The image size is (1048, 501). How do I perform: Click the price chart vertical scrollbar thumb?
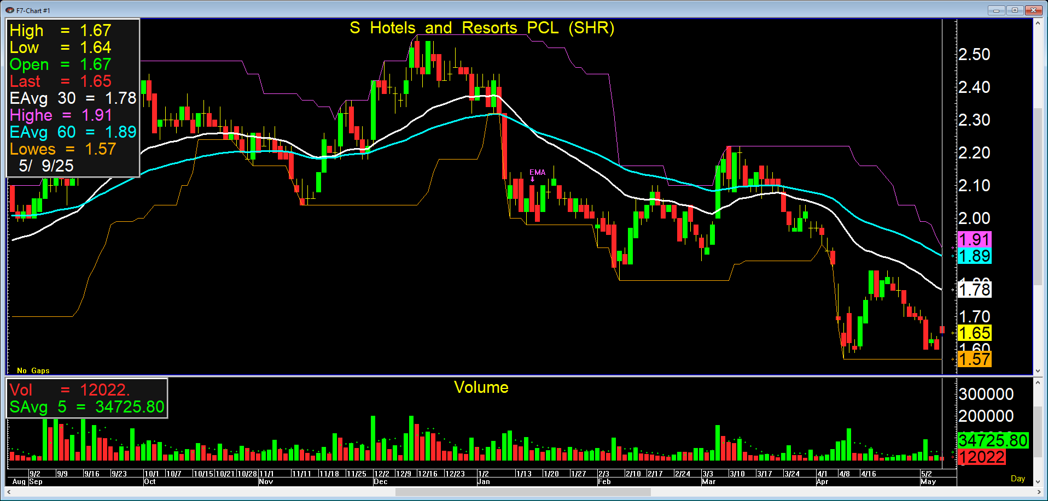(1038, 196)
